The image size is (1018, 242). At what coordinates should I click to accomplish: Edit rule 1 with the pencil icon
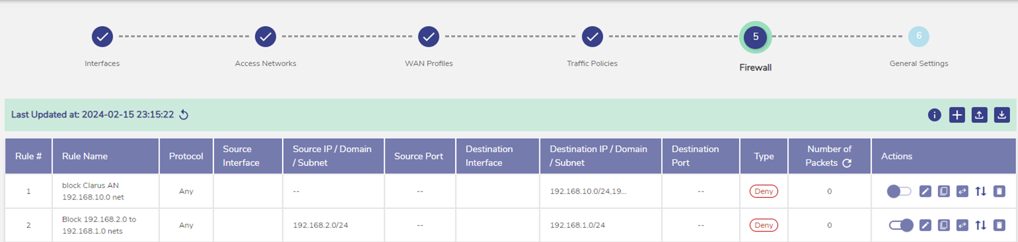pyautogui.click(x=925, y=191)
